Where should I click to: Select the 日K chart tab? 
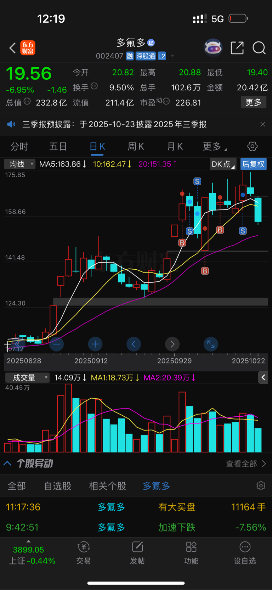[x=97, y=147]
